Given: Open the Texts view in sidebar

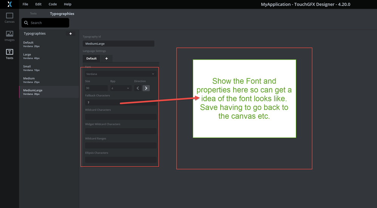Looking at the screenshot, I should (x=9, y=54).
